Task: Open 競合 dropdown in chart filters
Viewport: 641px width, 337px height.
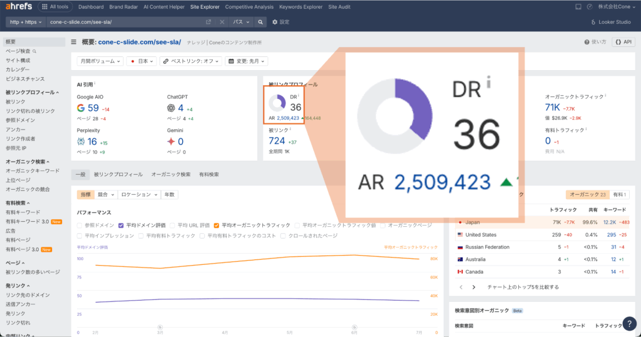Action: (106, 195)
